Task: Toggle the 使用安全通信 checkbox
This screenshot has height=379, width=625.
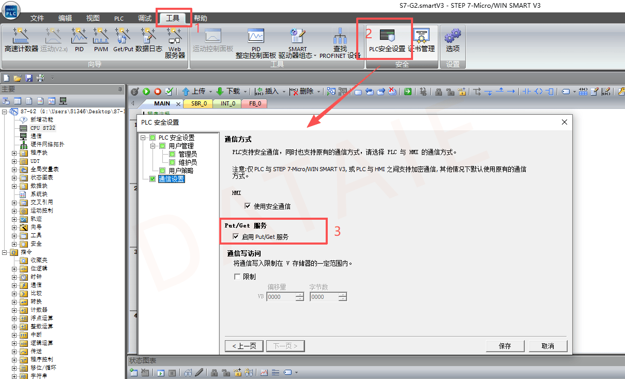Action: [248, 206]
